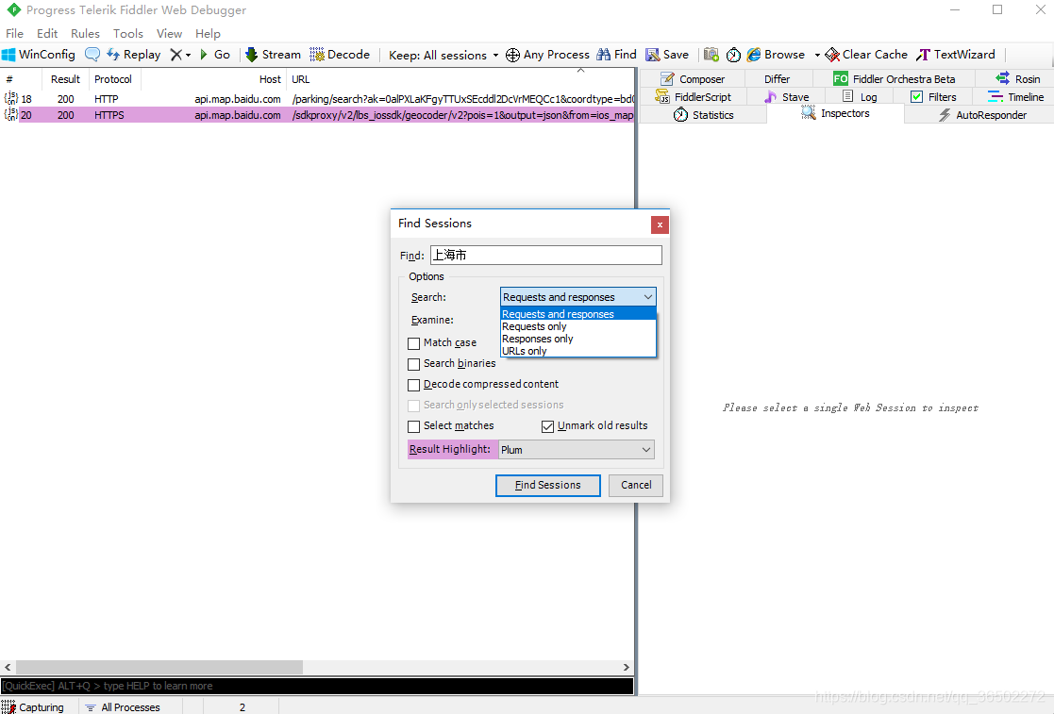Click the QuickExec command input box

tap(317, 686)
